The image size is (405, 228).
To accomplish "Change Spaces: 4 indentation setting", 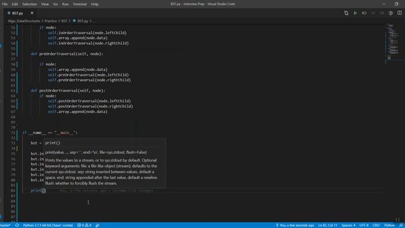I will click(349, 225).
